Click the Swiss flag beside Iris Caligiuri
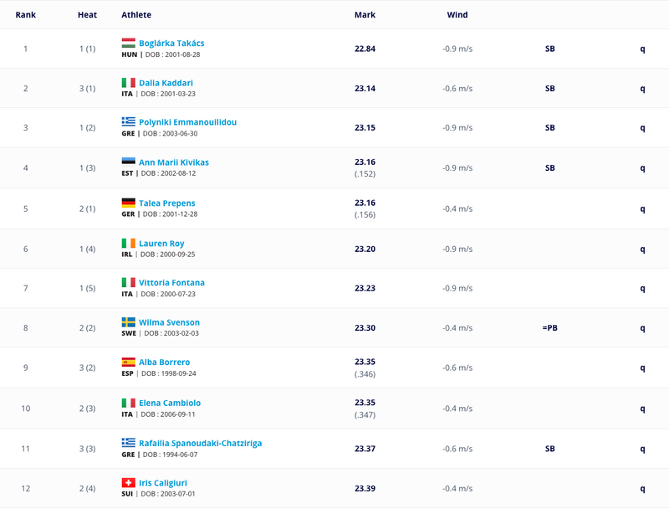 click(129, 482)
